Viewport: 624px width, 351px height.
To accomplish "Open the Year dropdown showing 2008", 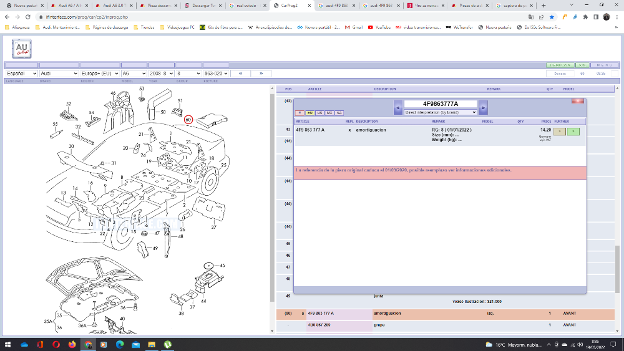I will click(x=161, y=74).
